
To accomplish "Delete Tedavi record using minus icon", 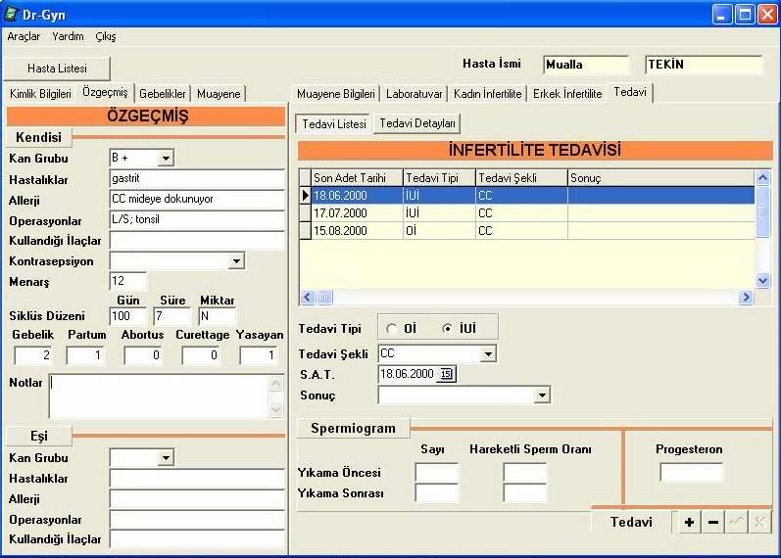I will 713,523.
